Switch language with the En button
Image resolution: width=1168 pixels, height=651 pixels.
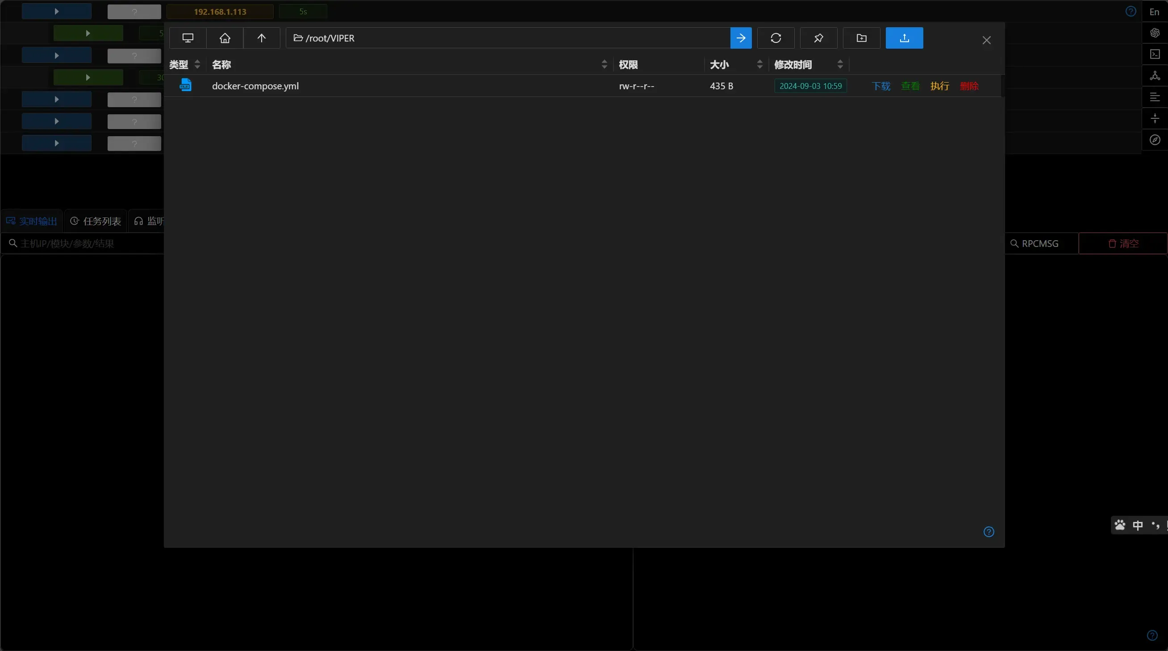coord(1155,12)
